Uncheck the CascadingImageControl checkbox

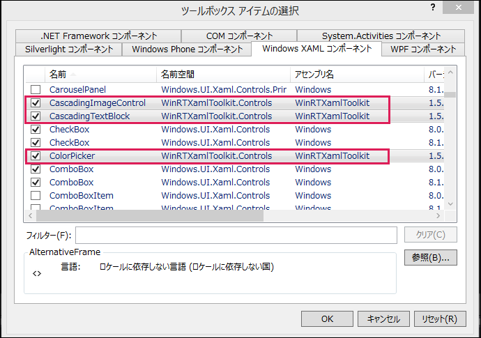pyautogui.click(x=36, y=102)
